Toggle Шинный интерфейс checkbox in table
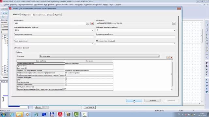 66,78
